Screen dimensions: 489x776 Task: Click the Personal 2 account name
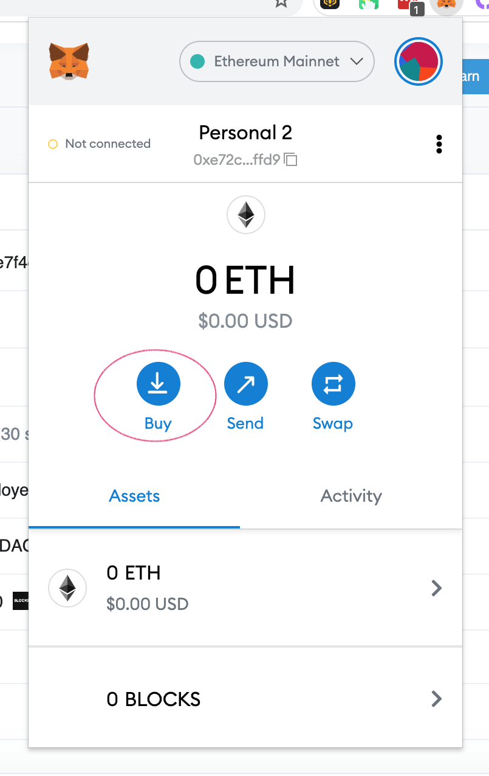[x=245, y=133]
